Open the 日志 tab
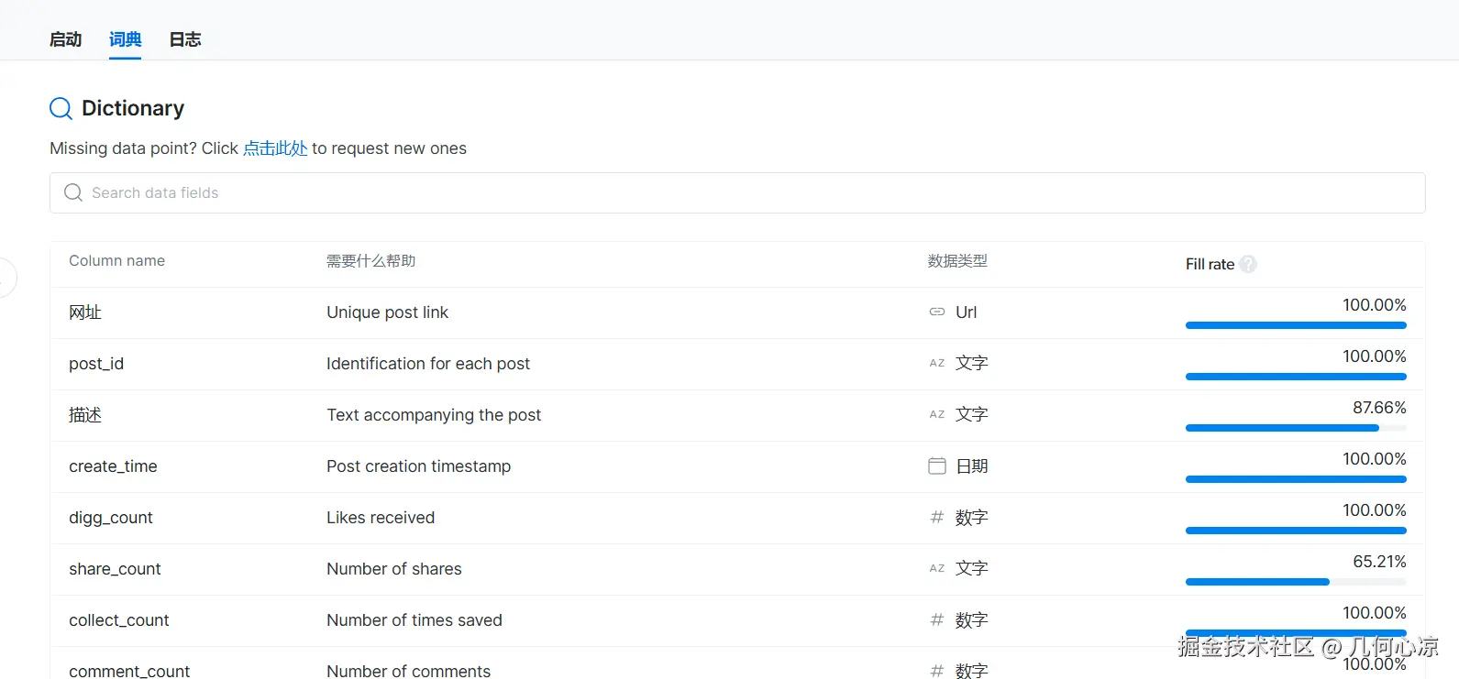 [185, 39]
